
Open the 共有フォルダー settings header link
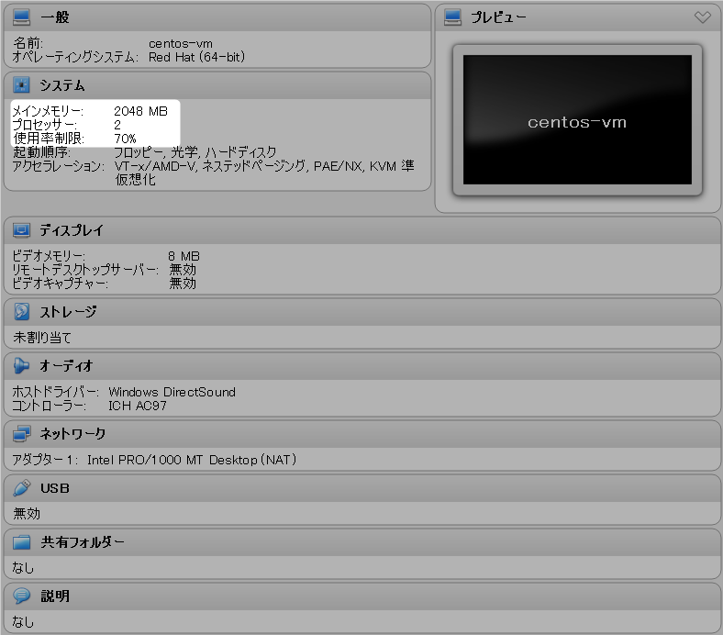[x=83, y=542]
